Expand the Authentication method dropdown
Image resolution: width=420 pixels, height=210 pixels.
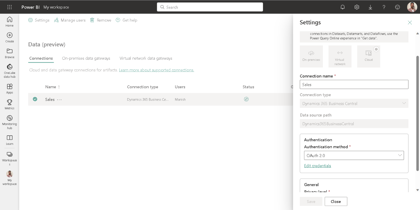click(354, 156)
